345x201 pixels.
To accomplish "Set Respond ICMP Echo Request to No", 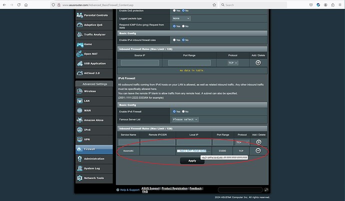I will coord(183,26).
